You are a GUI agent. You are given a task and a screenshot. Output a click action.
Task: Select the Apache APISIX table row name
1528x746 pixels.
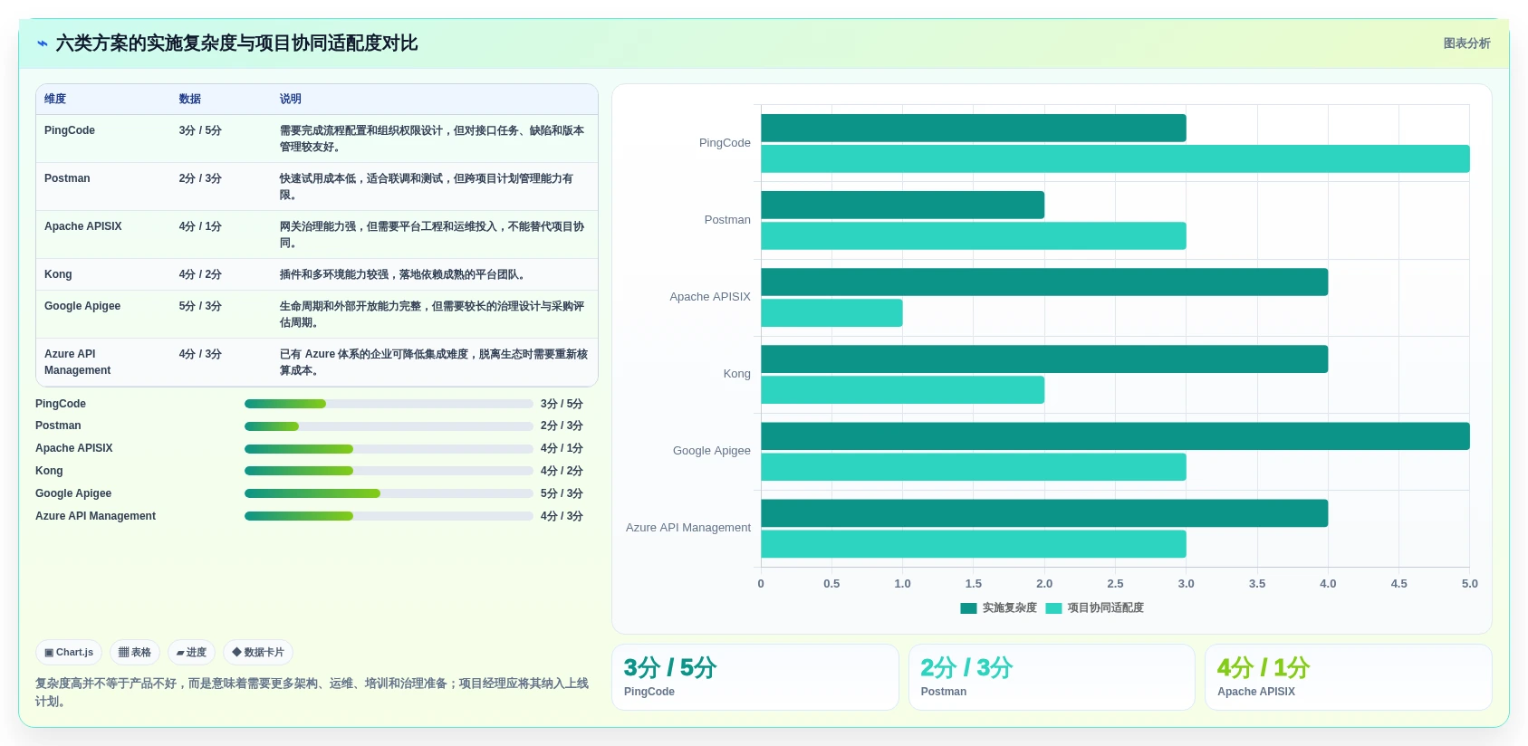(83, 226)
